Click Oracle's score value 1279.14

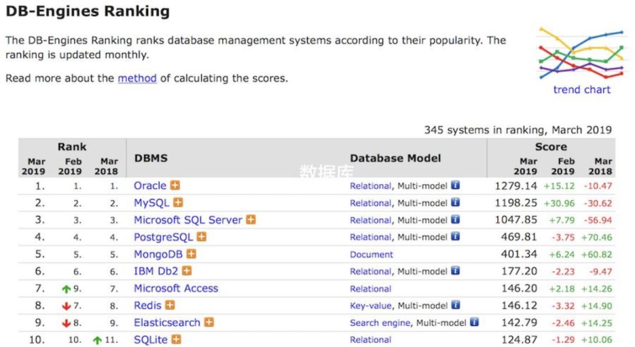tap(516, 186)
